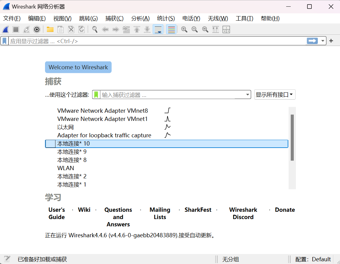Select the WLAN interface
340x264 pixels.
click(x=167, y=168)
